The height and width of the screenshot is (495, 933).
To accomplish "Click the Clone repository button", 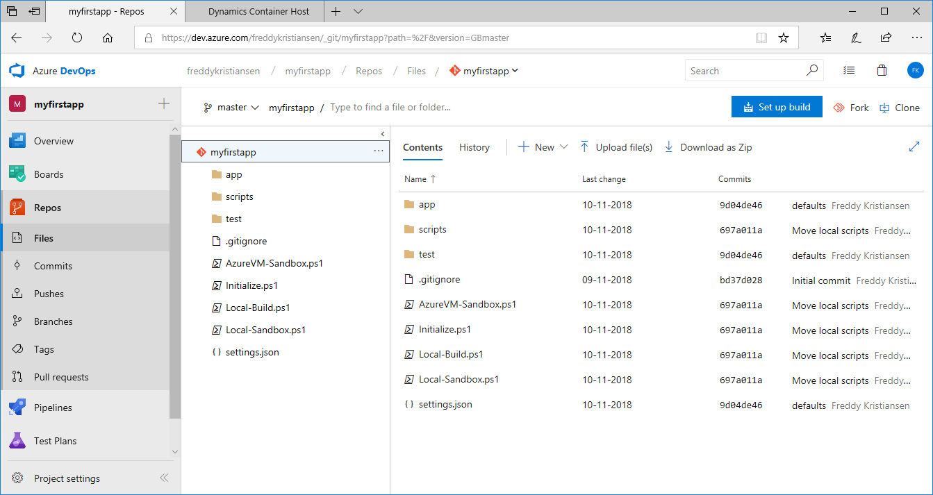I will click(x=900, y=108).
